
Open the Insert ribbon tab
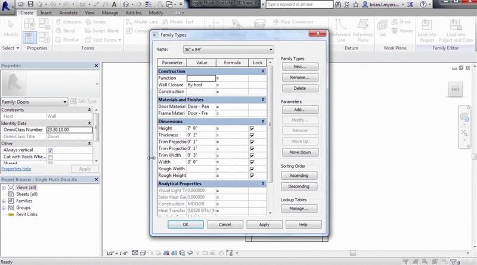[x=46, y=13]
